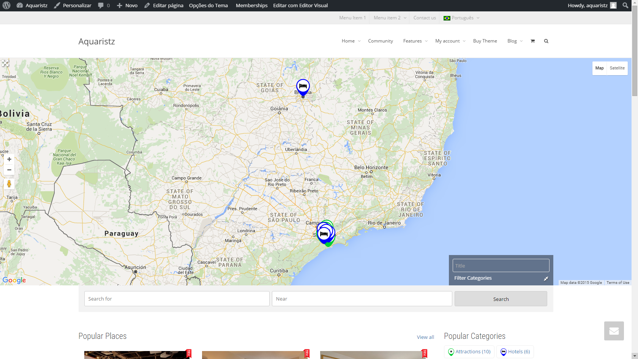Open Opções do Tema
Viewport: 638px width, 359px height.
point(208,5)
